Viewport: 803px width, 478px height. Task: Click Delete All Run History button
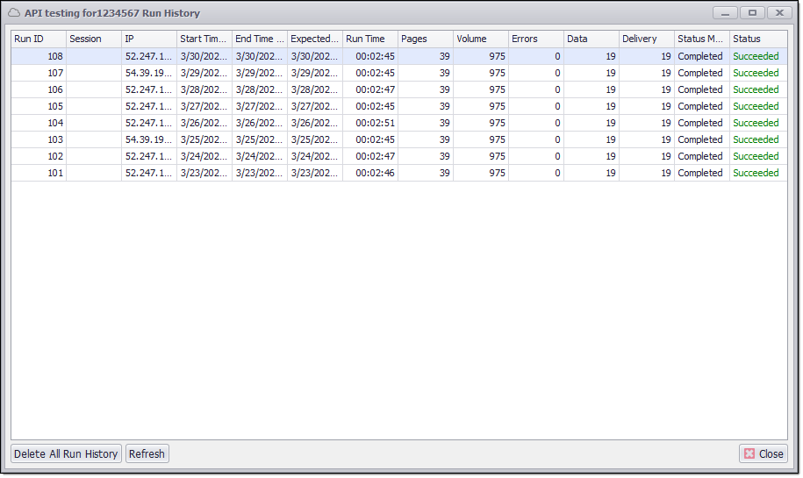[x=66, y=453]
